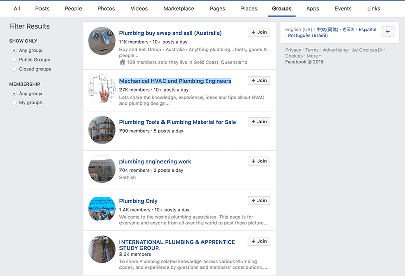
Task: Click '704 members · 2 posts a day' text
Action: pos(151,170)
